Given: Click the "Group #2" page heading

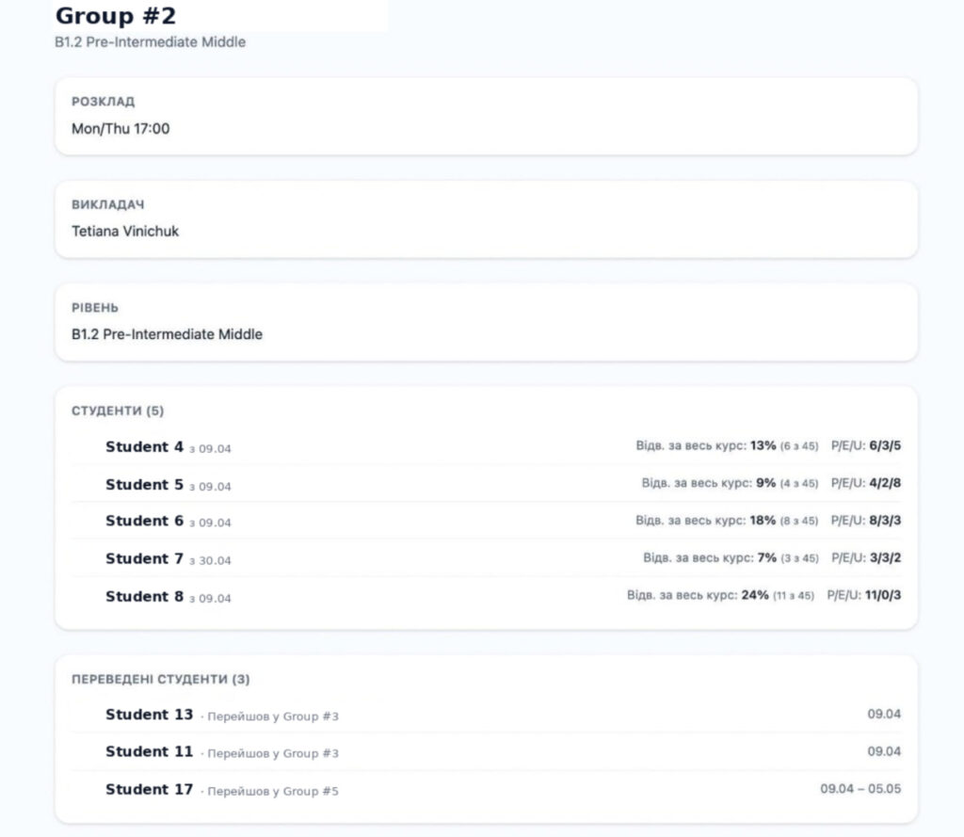Looking at the screenshot, I should 116,16.
